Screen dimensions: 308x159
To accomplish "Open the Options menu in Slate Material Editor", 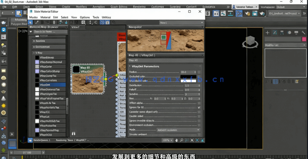I will coord(85,17).
